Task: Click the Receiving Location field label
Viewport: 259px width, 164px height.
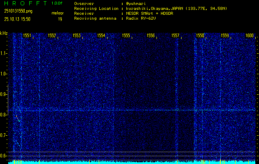Action: click(96, 9)
